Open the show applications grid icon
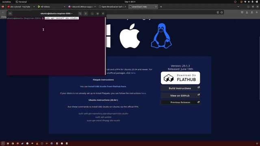Viewport: 260px width, 146px height. pyautogui.click(x=257, y=143)
